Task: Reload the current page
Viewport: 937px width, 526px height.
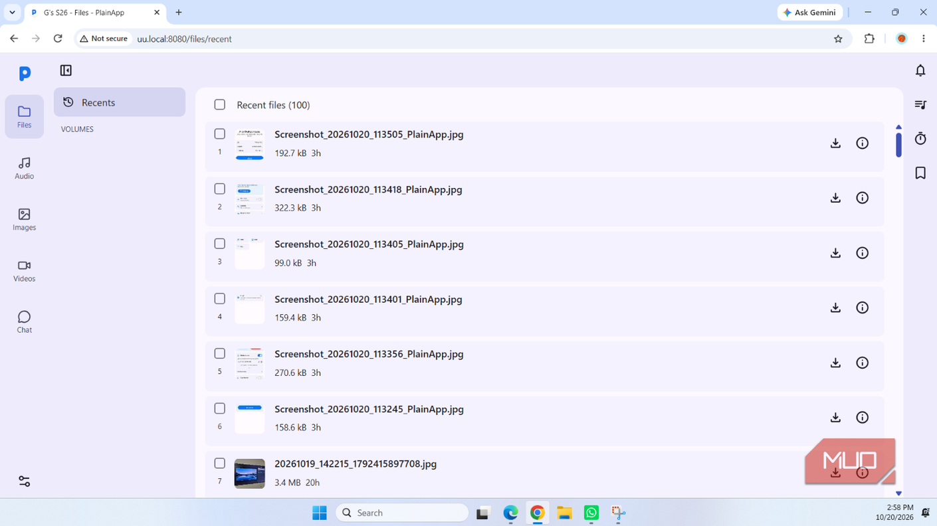Action: (58, 39)
